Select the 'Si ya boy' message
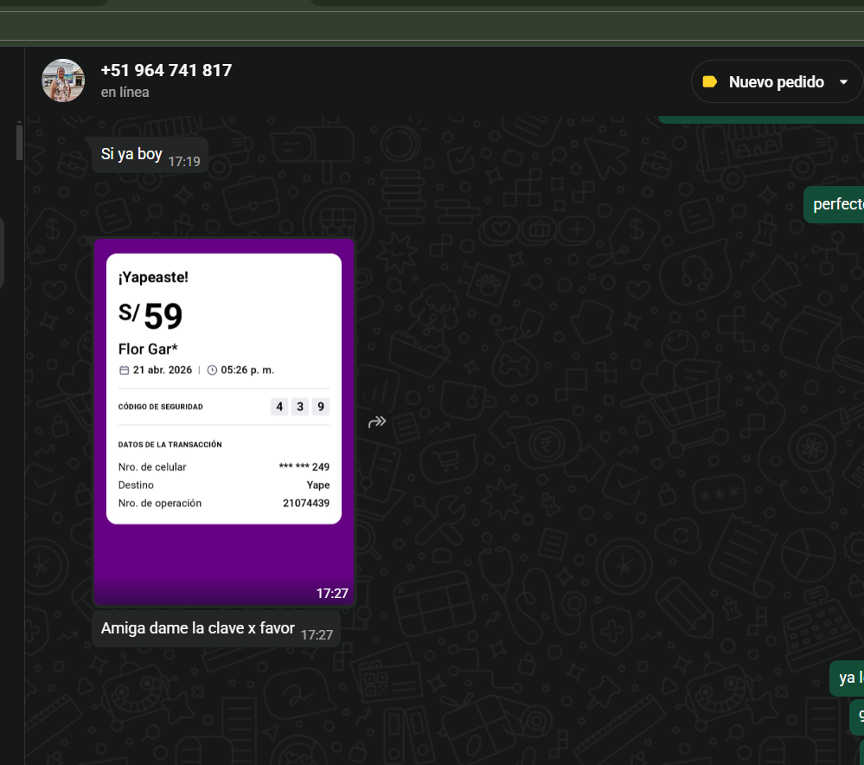 (x=131, y=154)
